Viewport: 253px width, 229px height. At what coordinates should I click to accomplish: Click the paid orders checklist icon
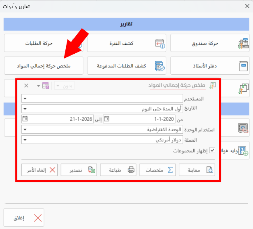pos(160,66)
